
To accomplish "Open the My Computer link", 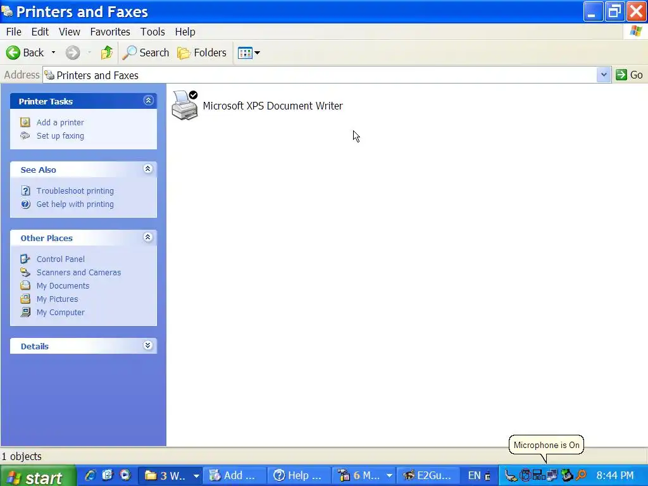I will tap(61, 313).
